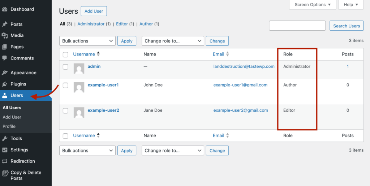This screenshot has height=186, width=370.
Task: Open the bottom Bulk actions dropdown
Action: 87,150
